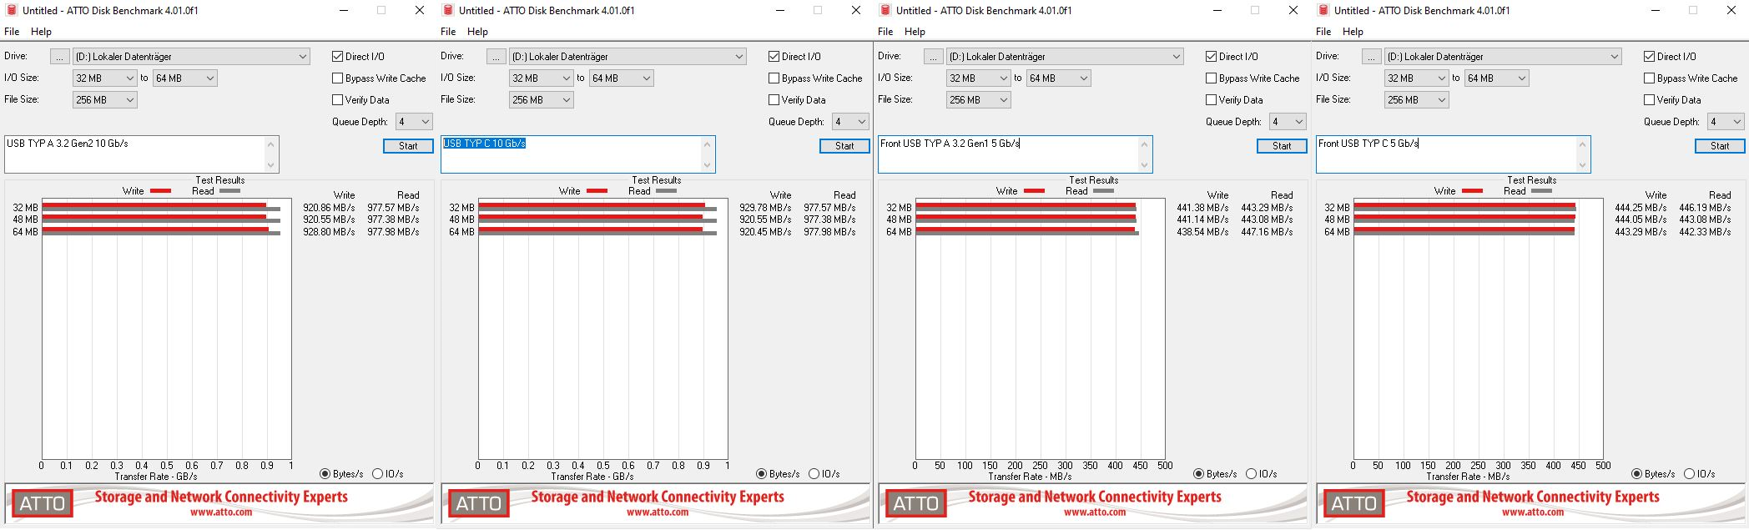This screenshot has height=530, width=1749.
Task: Start the benchmark in Front USB TYP A window
Action: [x=1282, y=146]
